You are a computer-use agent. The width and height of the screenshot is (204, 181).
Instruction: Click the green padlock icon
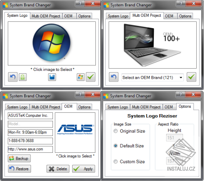point(23,77)
